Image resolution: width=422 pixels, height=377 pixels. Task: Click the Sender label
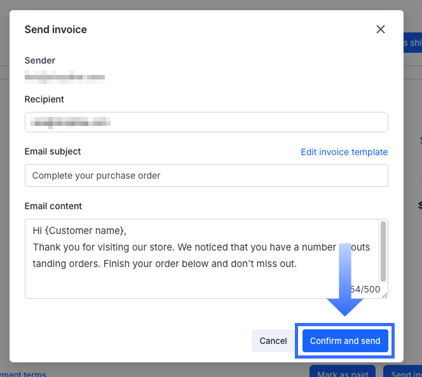40,60
